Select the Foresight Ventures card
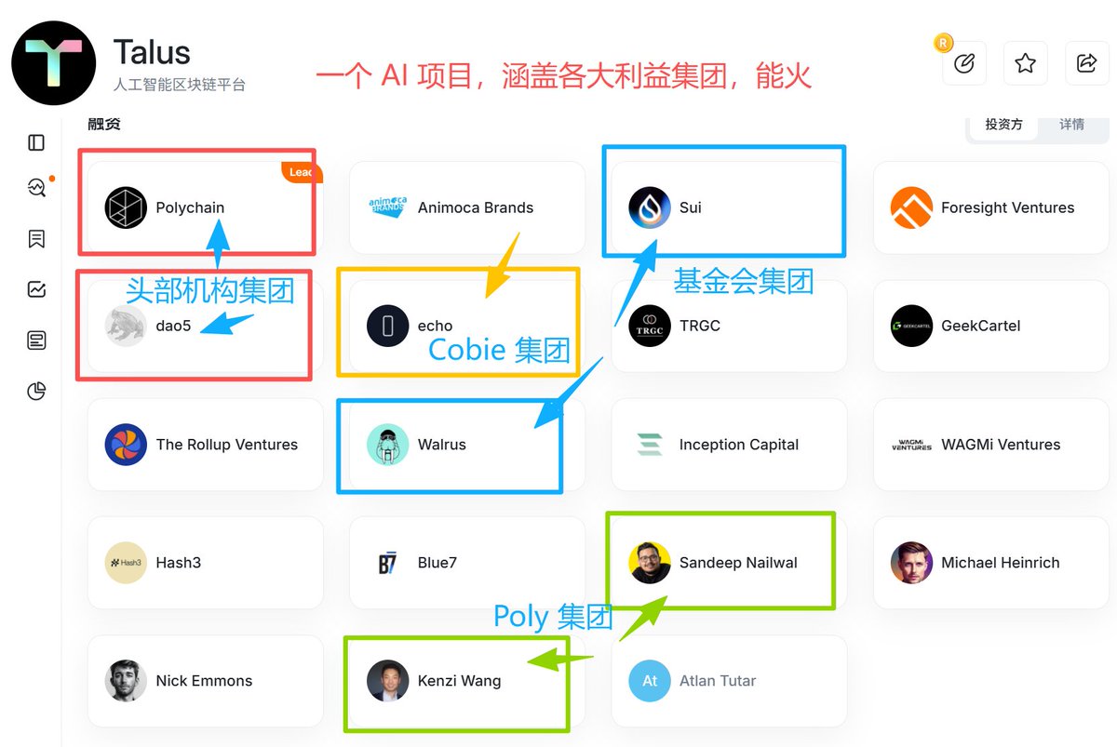 point(990,207)
